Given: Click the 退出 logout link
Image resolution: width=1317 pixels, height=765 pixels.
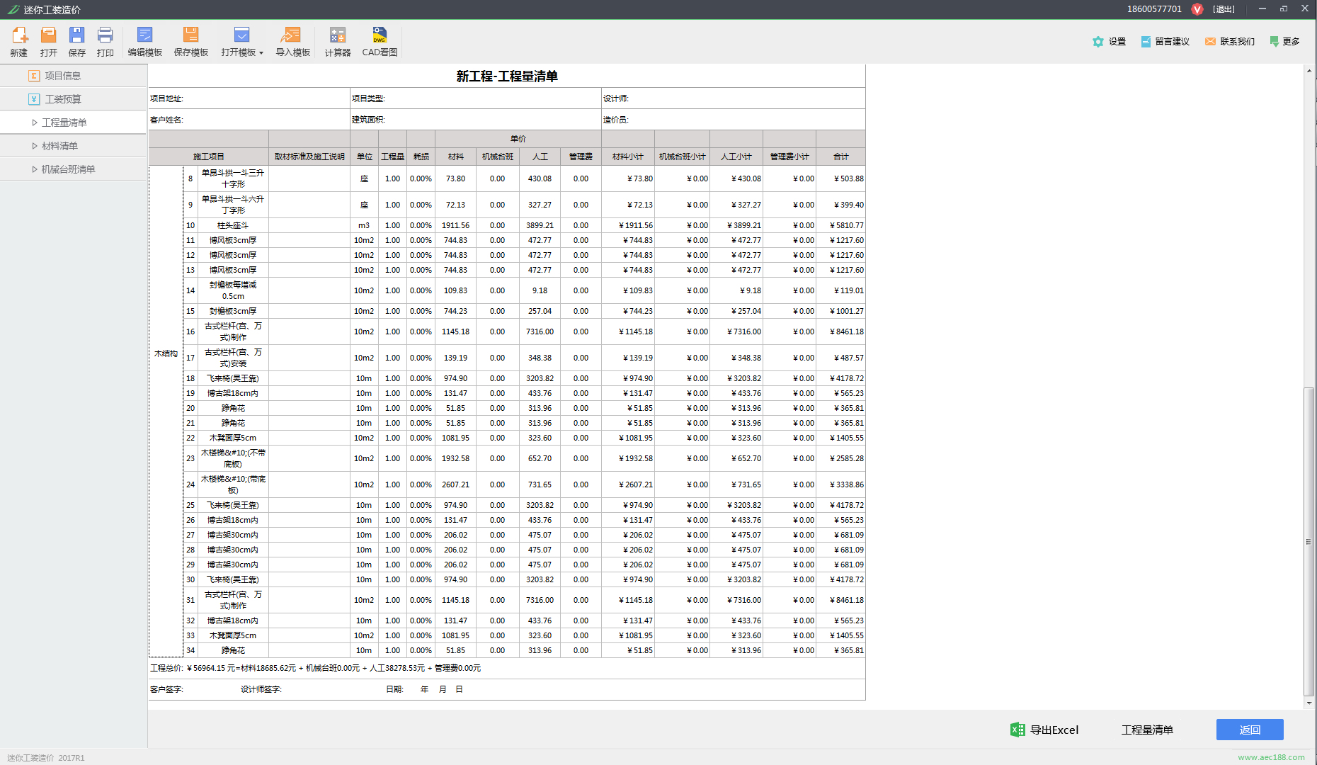Looking at the screenshot, I should (x=1224, y=9).
